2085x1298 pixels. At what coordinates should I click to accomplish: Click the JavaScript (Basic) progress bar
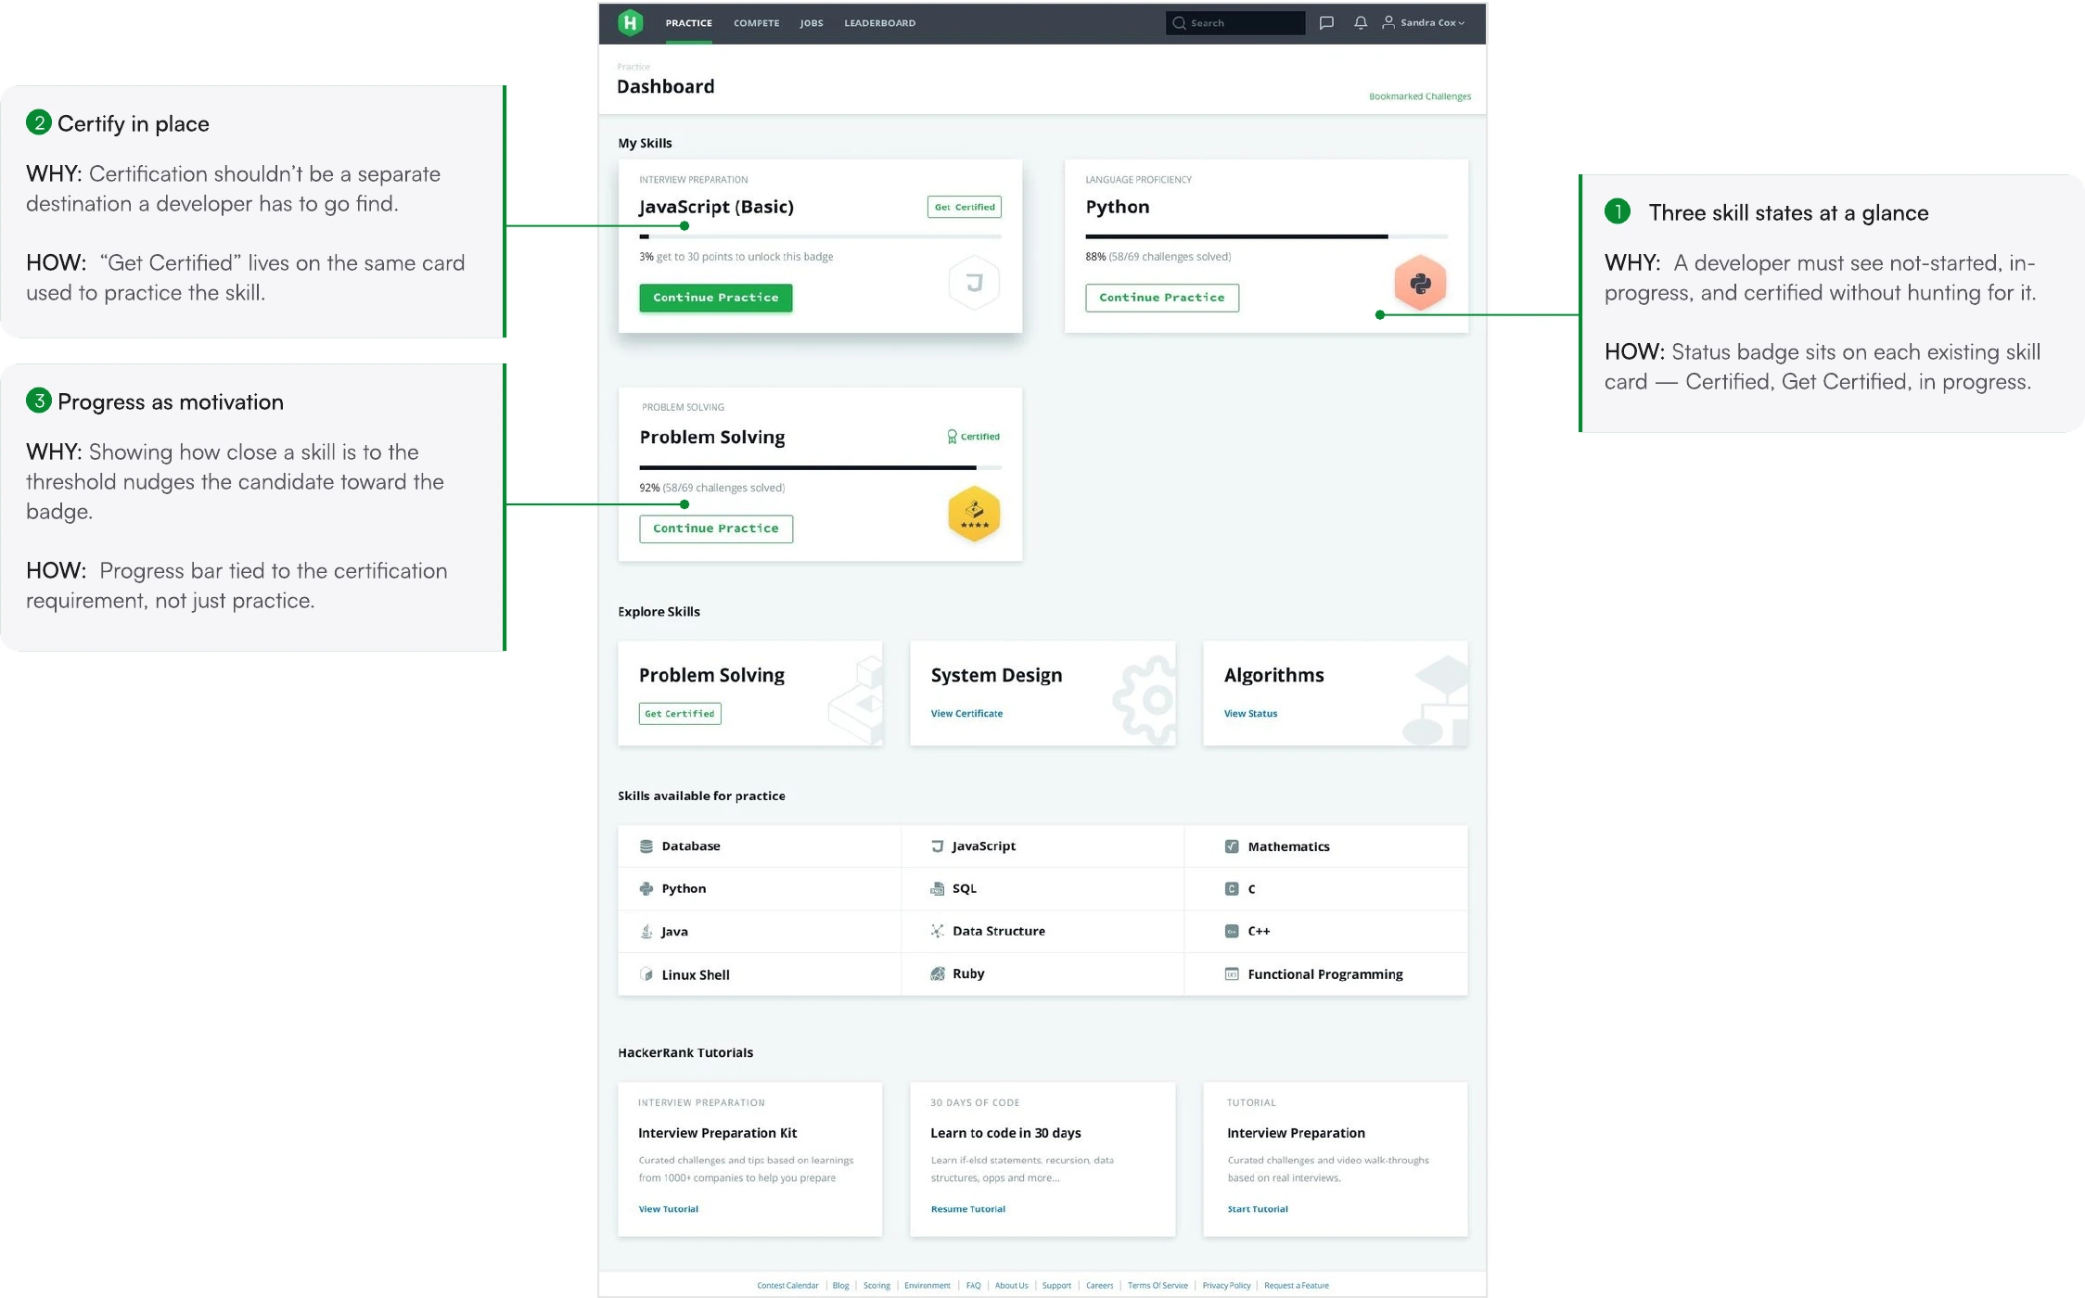point(820,236)
